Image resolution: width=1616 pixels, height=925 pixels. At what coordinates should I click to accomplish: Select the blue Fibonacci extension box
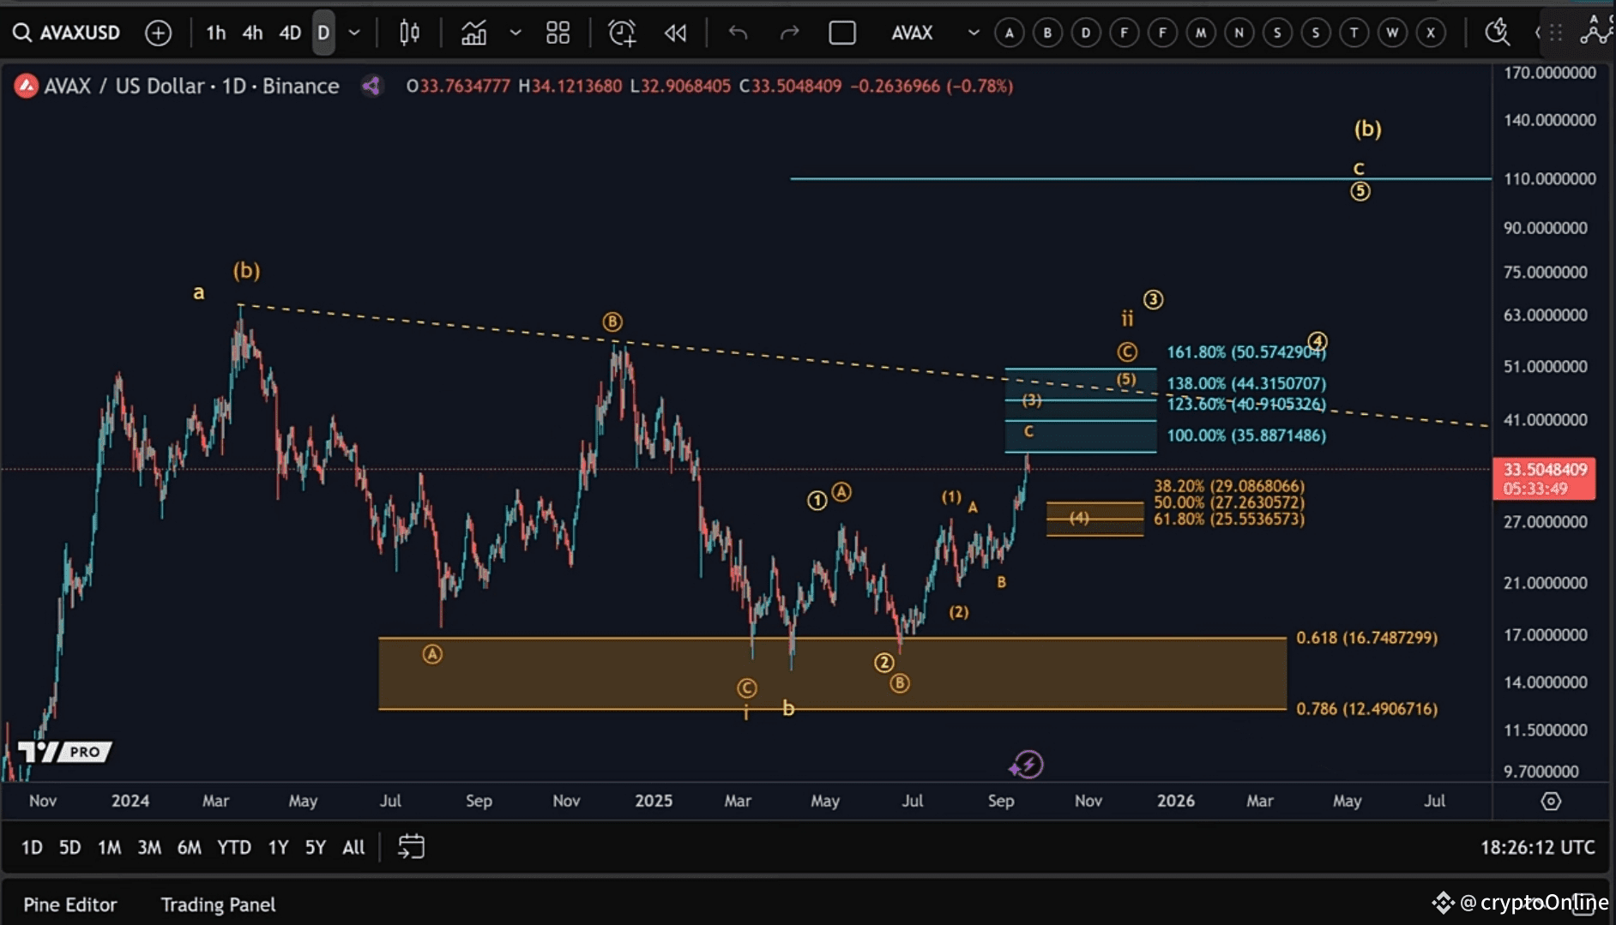[1080, 411]
